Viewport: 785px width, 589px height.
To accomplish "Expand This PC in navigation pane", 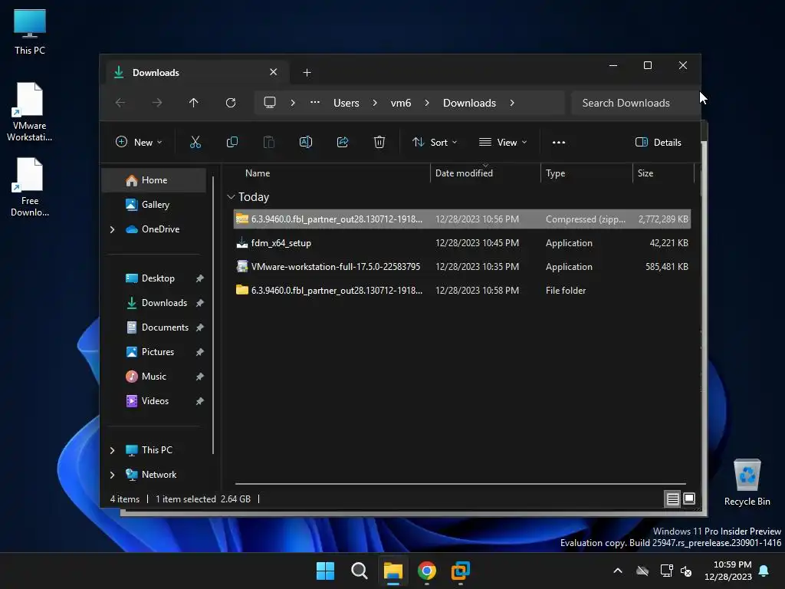I will (112, 450).
